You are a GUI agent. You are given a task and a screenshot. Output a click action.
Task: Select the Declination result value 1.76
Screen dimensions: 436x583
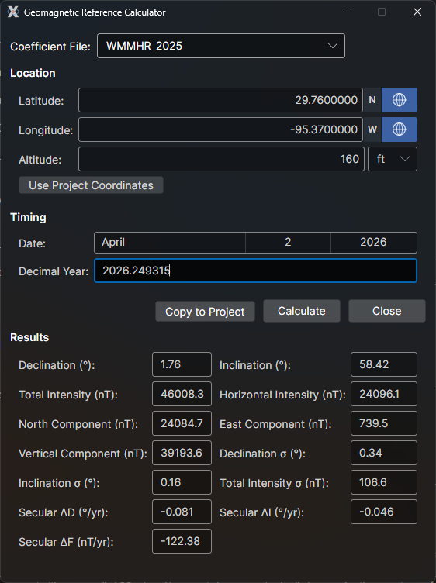click(182, 364)
